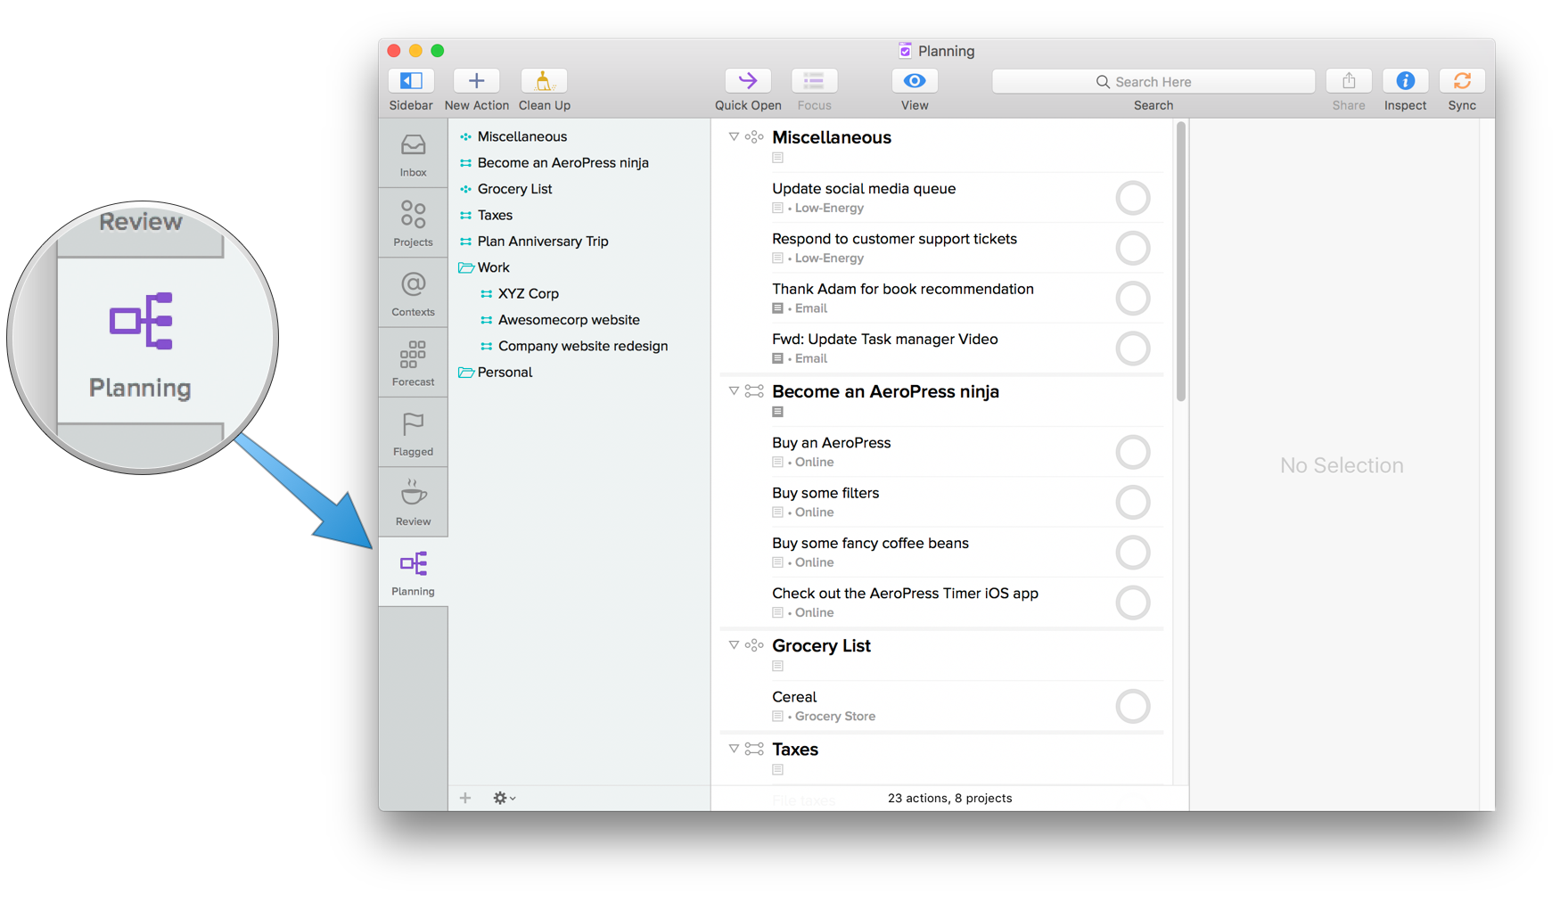Add a new item with the plus button
The width and height of the screenshot is (1560, 902).
coord(465,798)
